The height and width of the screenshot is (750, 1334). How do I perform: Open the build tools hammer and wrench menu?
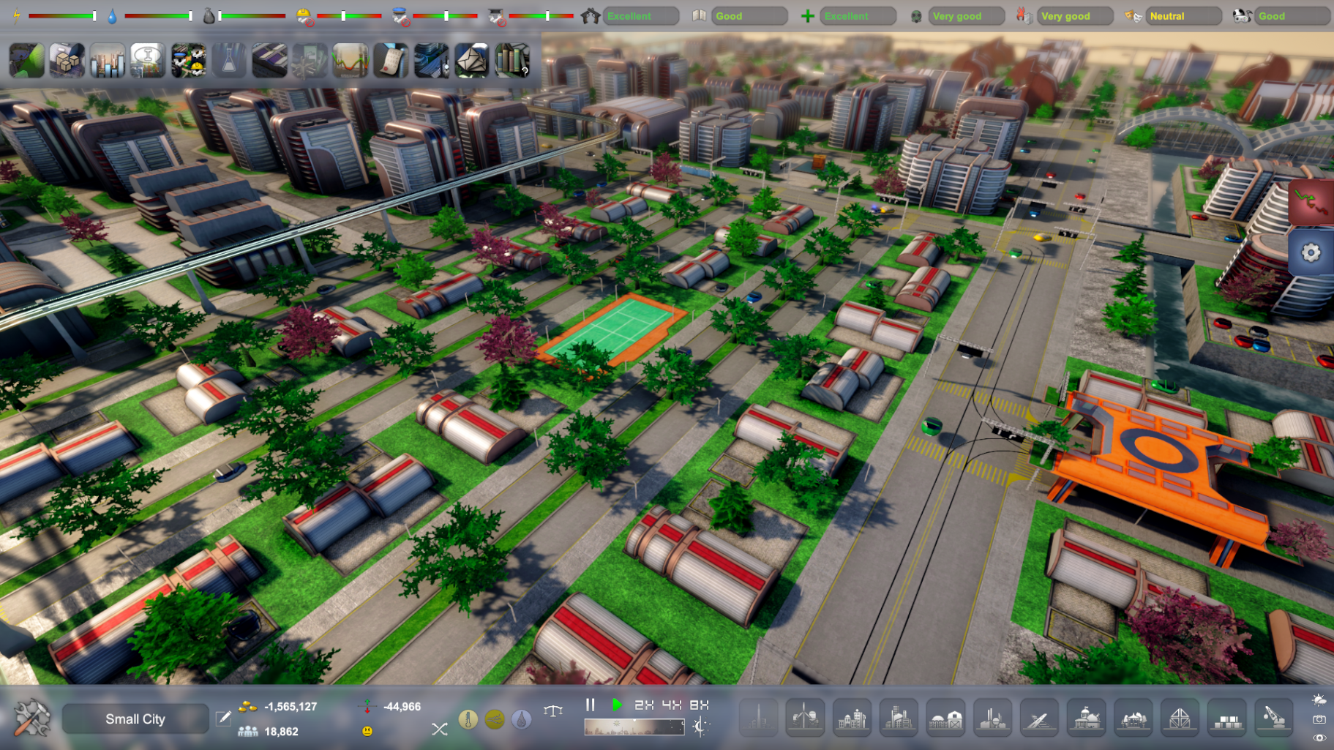(x=31, y=718)
